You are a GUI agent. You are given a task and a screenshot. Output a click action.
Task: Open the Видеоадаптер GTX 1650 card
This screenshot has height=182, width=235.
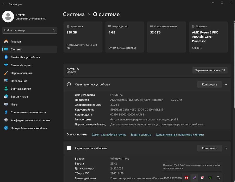125,37
